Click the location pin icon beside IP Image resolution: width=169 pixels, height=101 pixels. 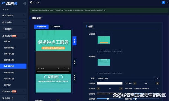(31, 3)
